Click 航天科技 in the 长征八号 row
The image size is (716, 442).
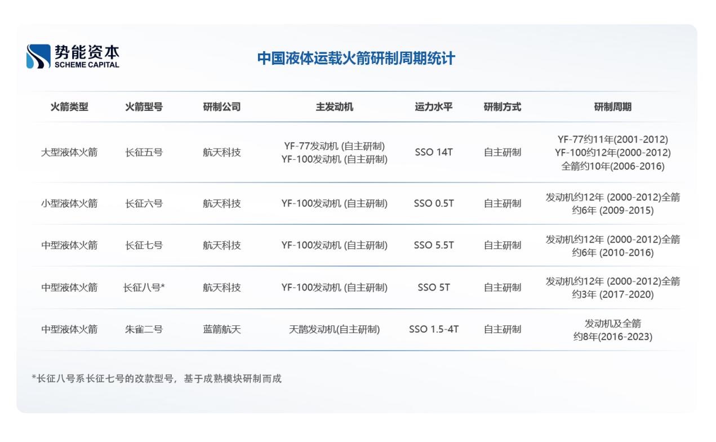click(x=222, y=287)
